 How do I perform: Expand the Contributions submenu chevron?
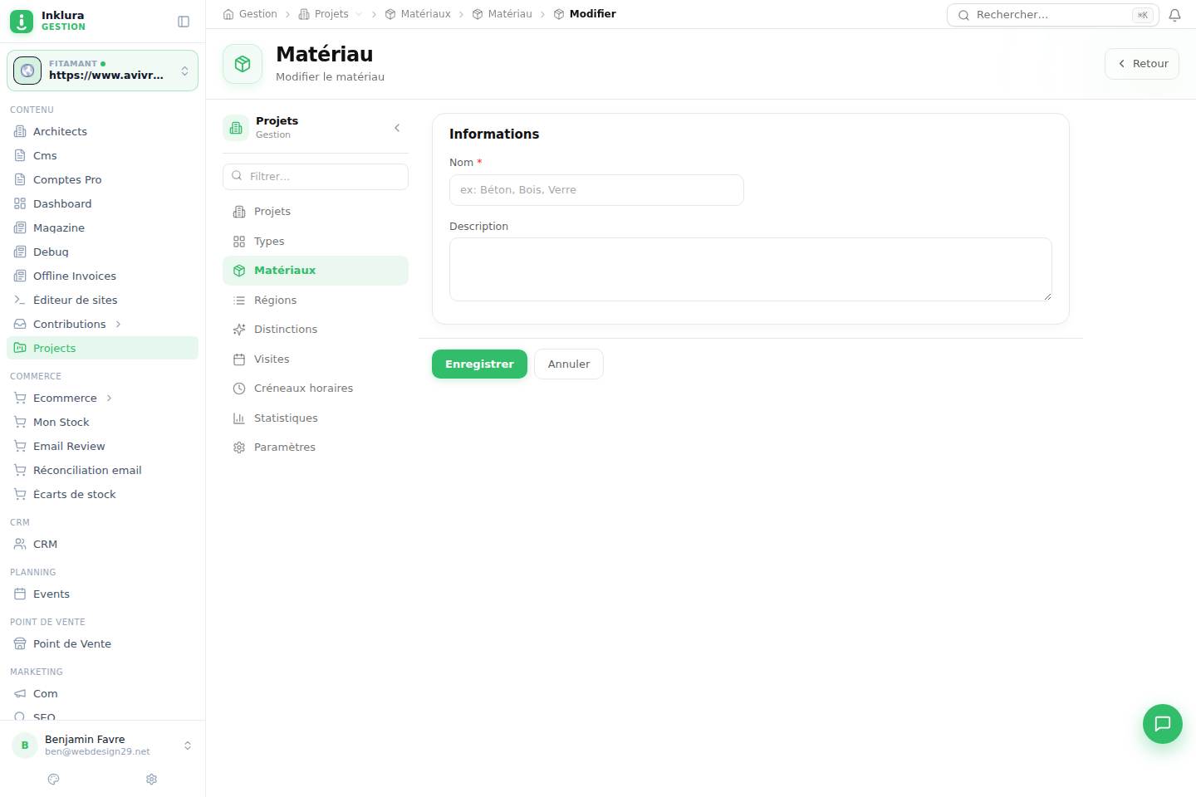click(x=118, y=324)
